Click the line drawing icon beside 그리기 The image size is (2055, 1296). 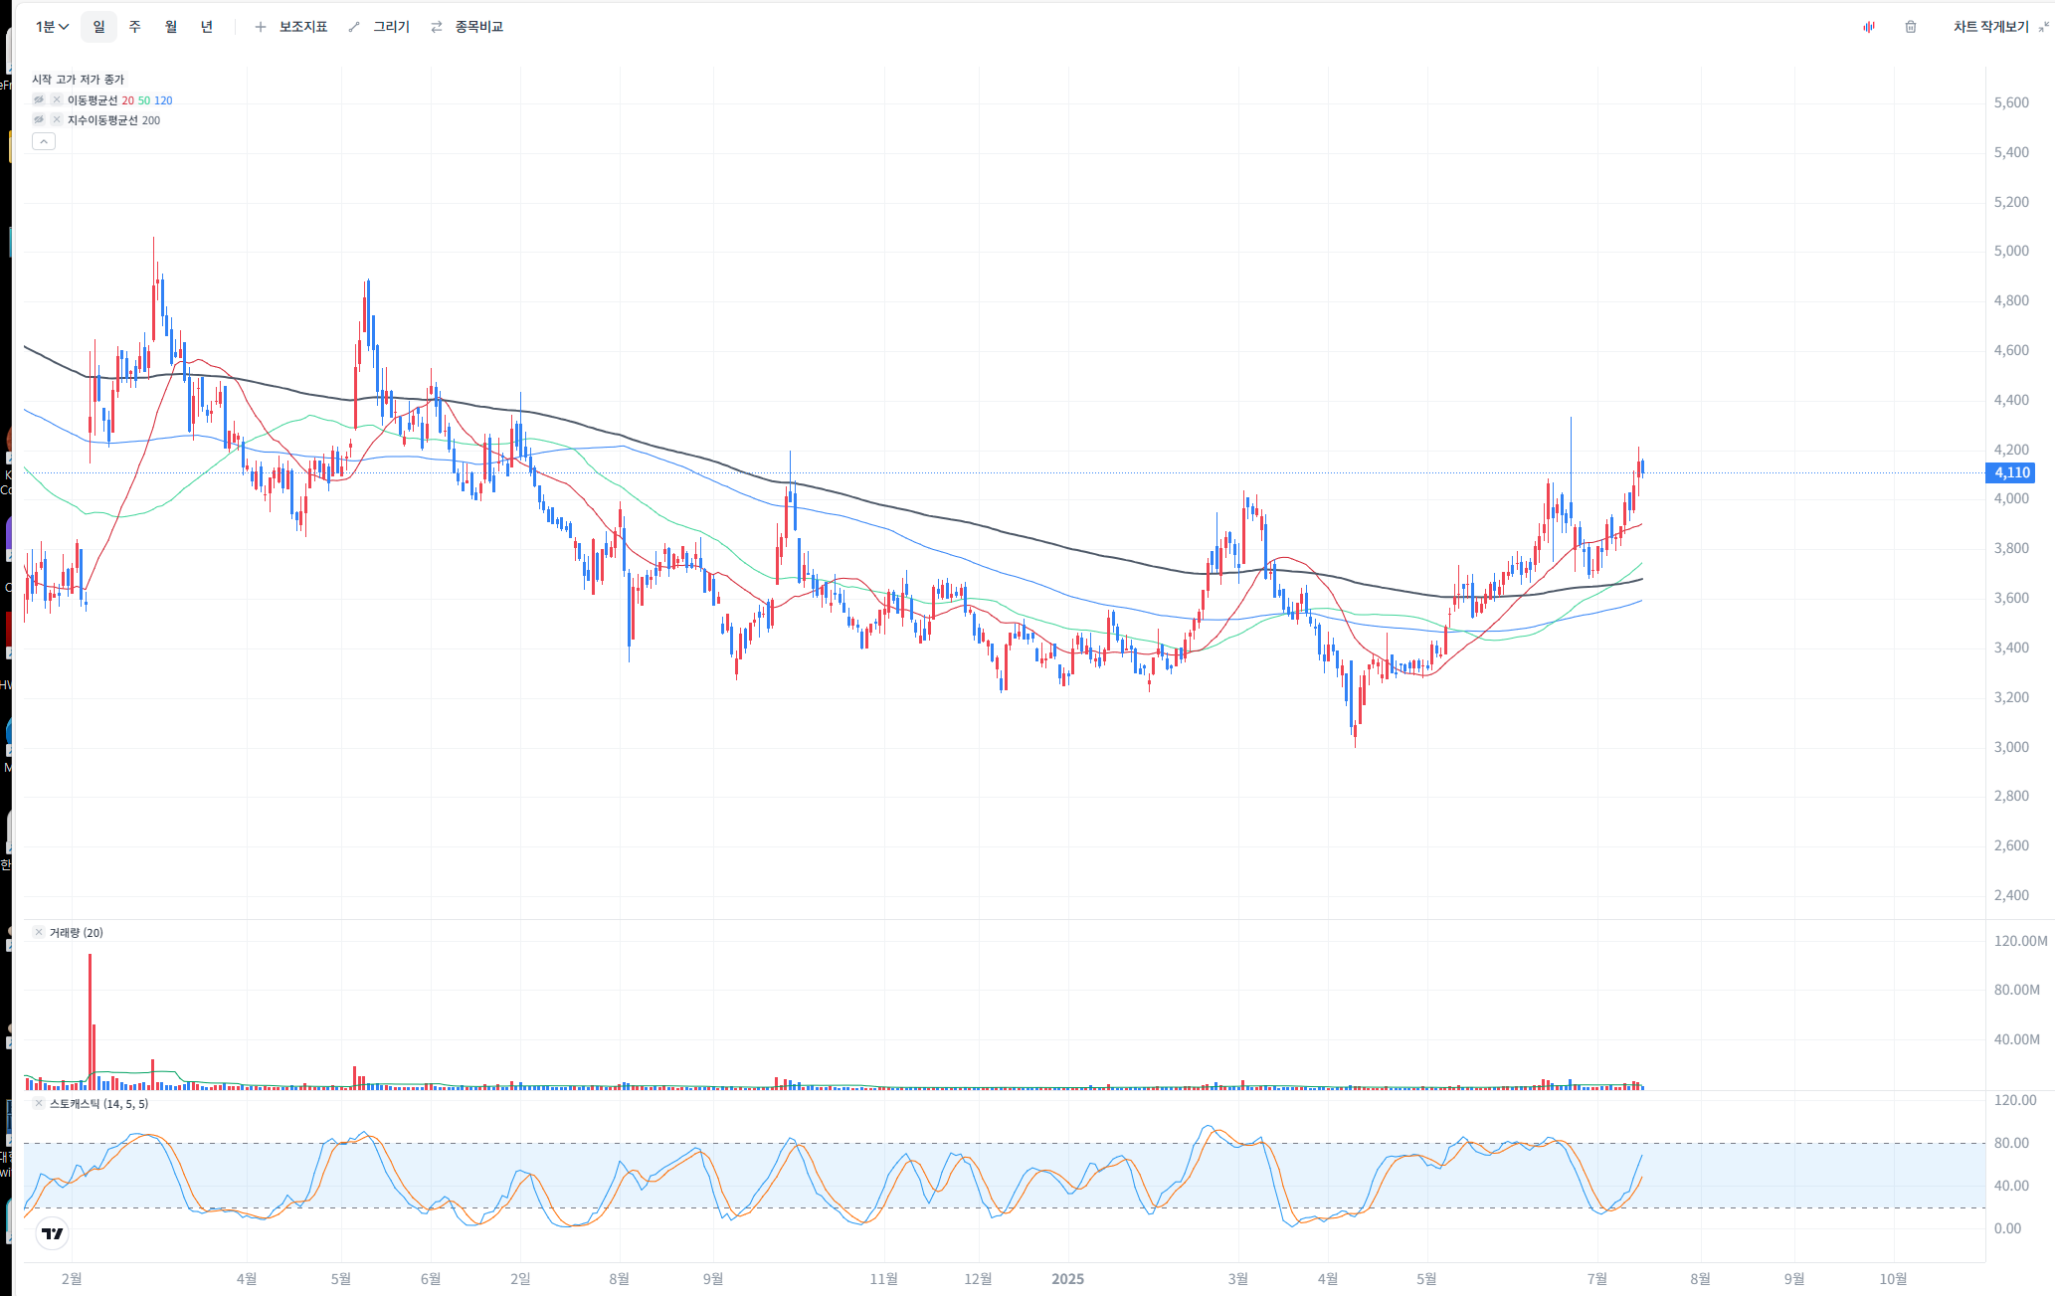coord(354,27)
